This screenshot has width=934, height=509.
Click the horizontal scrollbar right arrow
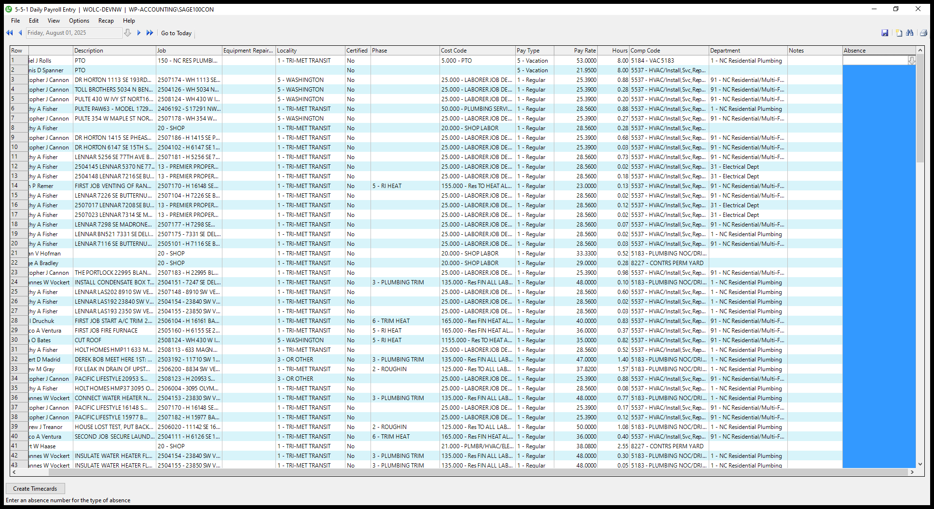click(x=912, y=472)
